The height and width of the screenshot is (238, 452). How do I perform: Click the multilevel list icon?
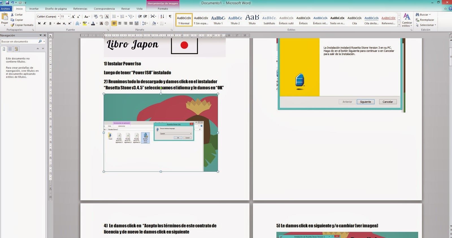click(x=131, y=17)
